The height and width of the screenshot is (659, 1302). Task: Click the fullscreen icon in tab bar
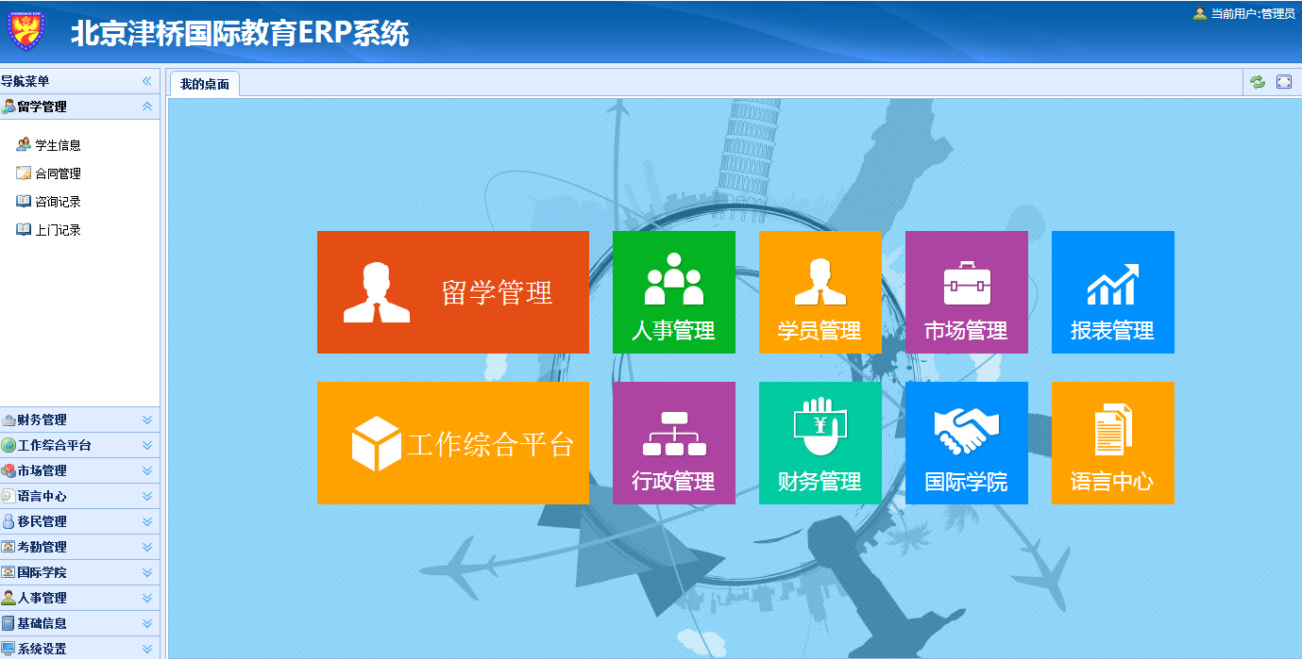(x=1283, y=82)
